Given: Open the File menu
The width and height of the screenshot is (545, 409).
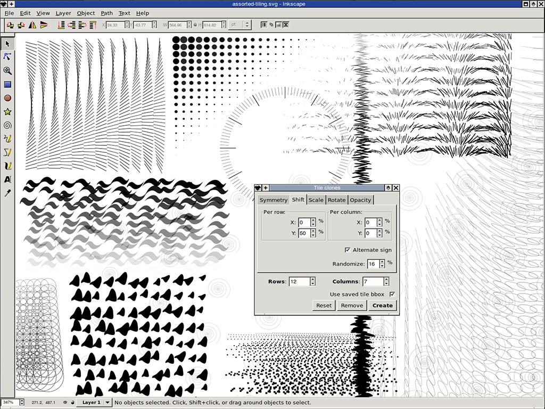Looking at the screenshot, I should [x=9, y=13].
